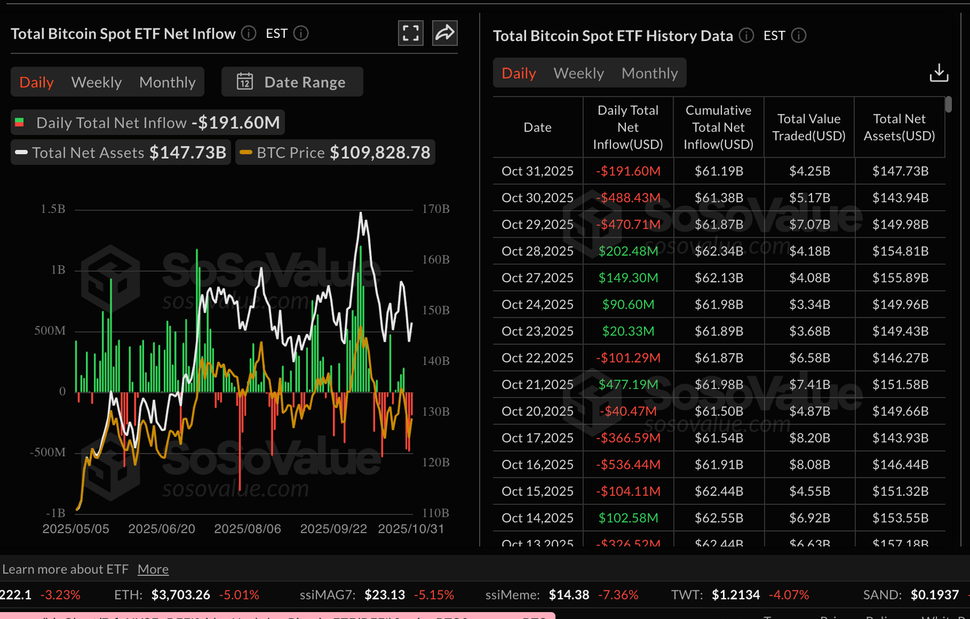Click info icon beside Net Inflow title
Image resolution: width=970 pixels, height=619 pixels.
pyautogui.click(x=249, y=33)
